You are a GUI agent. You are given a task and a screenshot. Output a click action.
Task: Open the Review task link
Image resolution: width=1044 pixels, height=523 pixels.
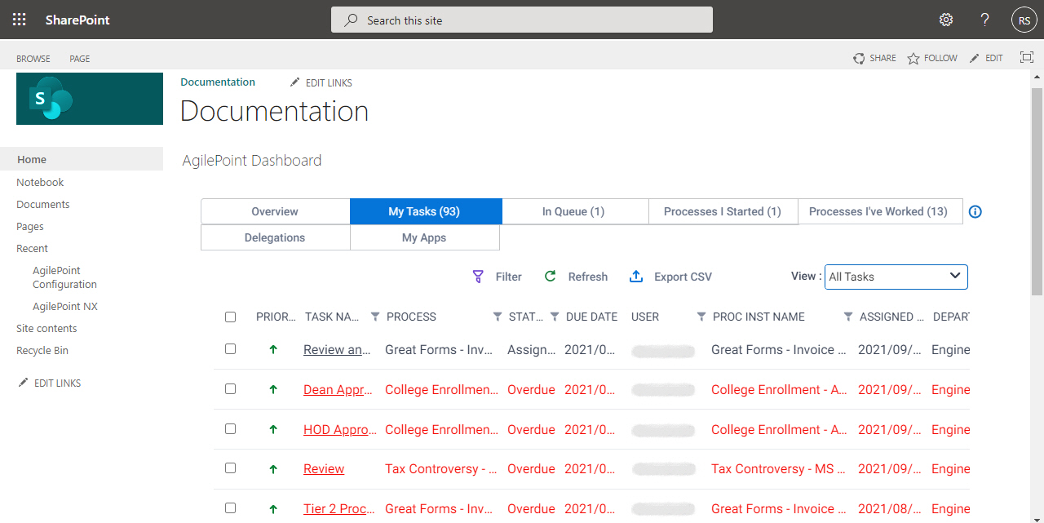pos(324,469)
